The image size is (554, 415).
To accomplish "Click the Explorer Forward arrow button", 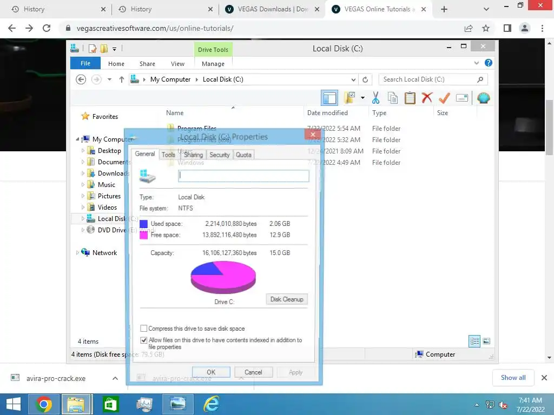I will [96, 79].
